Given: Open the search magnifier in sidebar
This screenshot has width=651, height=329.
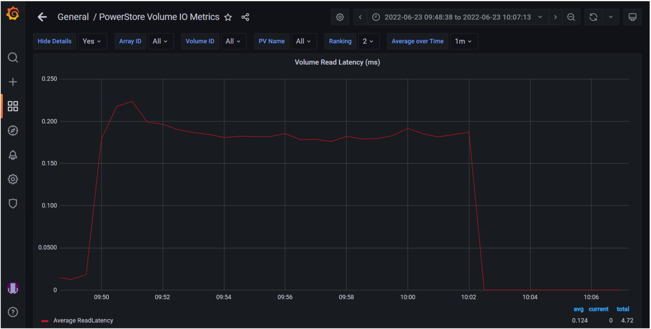Looking at the screenshot, I should point(13,58).
